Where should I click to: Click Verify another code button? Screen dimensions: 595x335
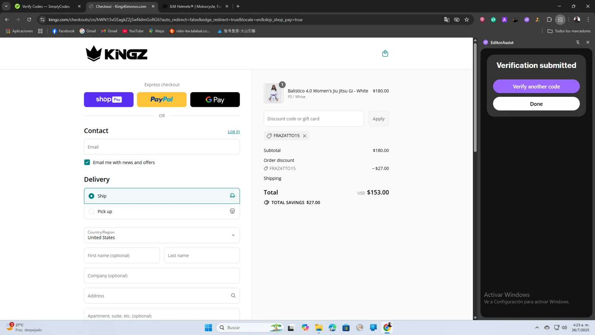pyautogui.click(x=536, y=87)
